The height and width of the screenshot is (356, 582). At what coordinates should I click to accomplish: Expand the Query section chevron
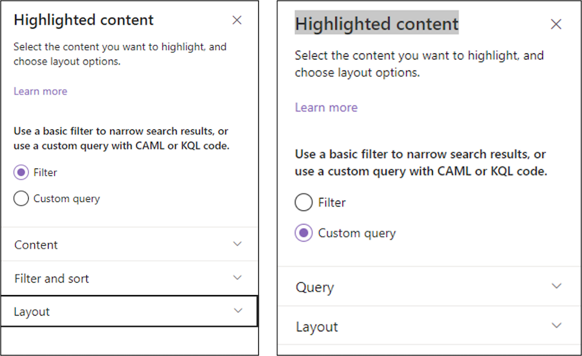(557, 286)
